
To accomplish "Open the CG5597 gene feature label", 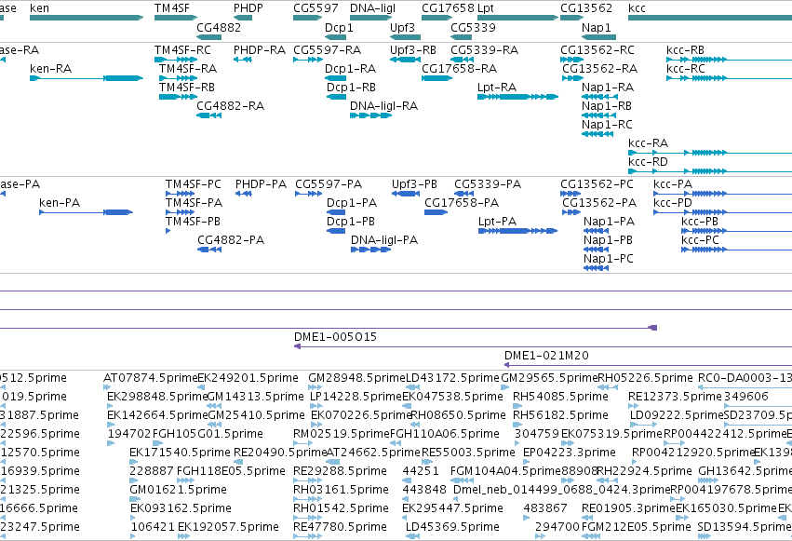I will 315,8.
